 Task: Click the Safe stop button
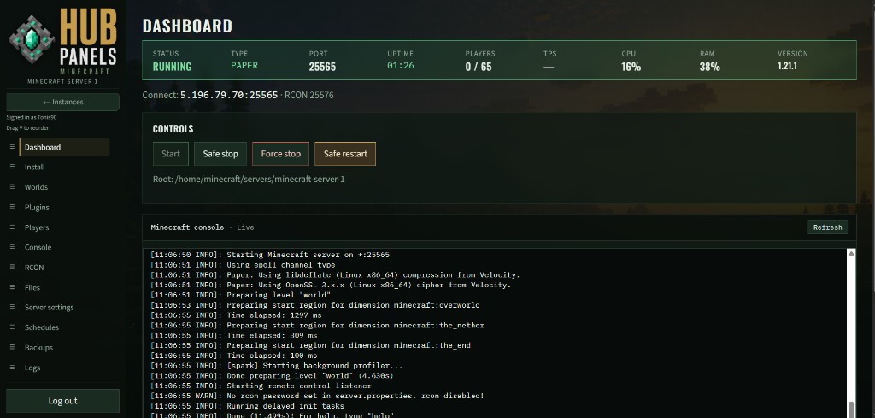[x=220, y=154]
